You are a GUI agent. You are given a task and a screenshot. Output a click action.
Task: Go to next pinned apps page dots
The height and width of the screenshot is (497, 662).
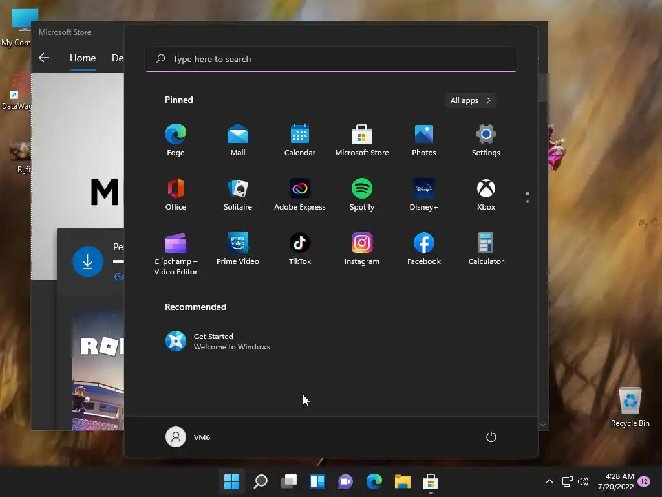click(528, 197)
